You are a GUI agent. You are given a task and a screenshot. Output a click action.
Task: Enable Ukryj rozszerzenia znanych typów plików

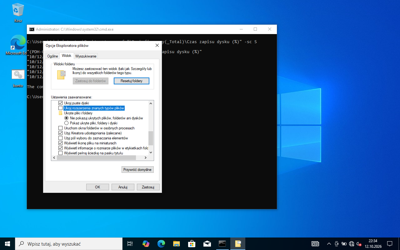[x=61, y=108]
